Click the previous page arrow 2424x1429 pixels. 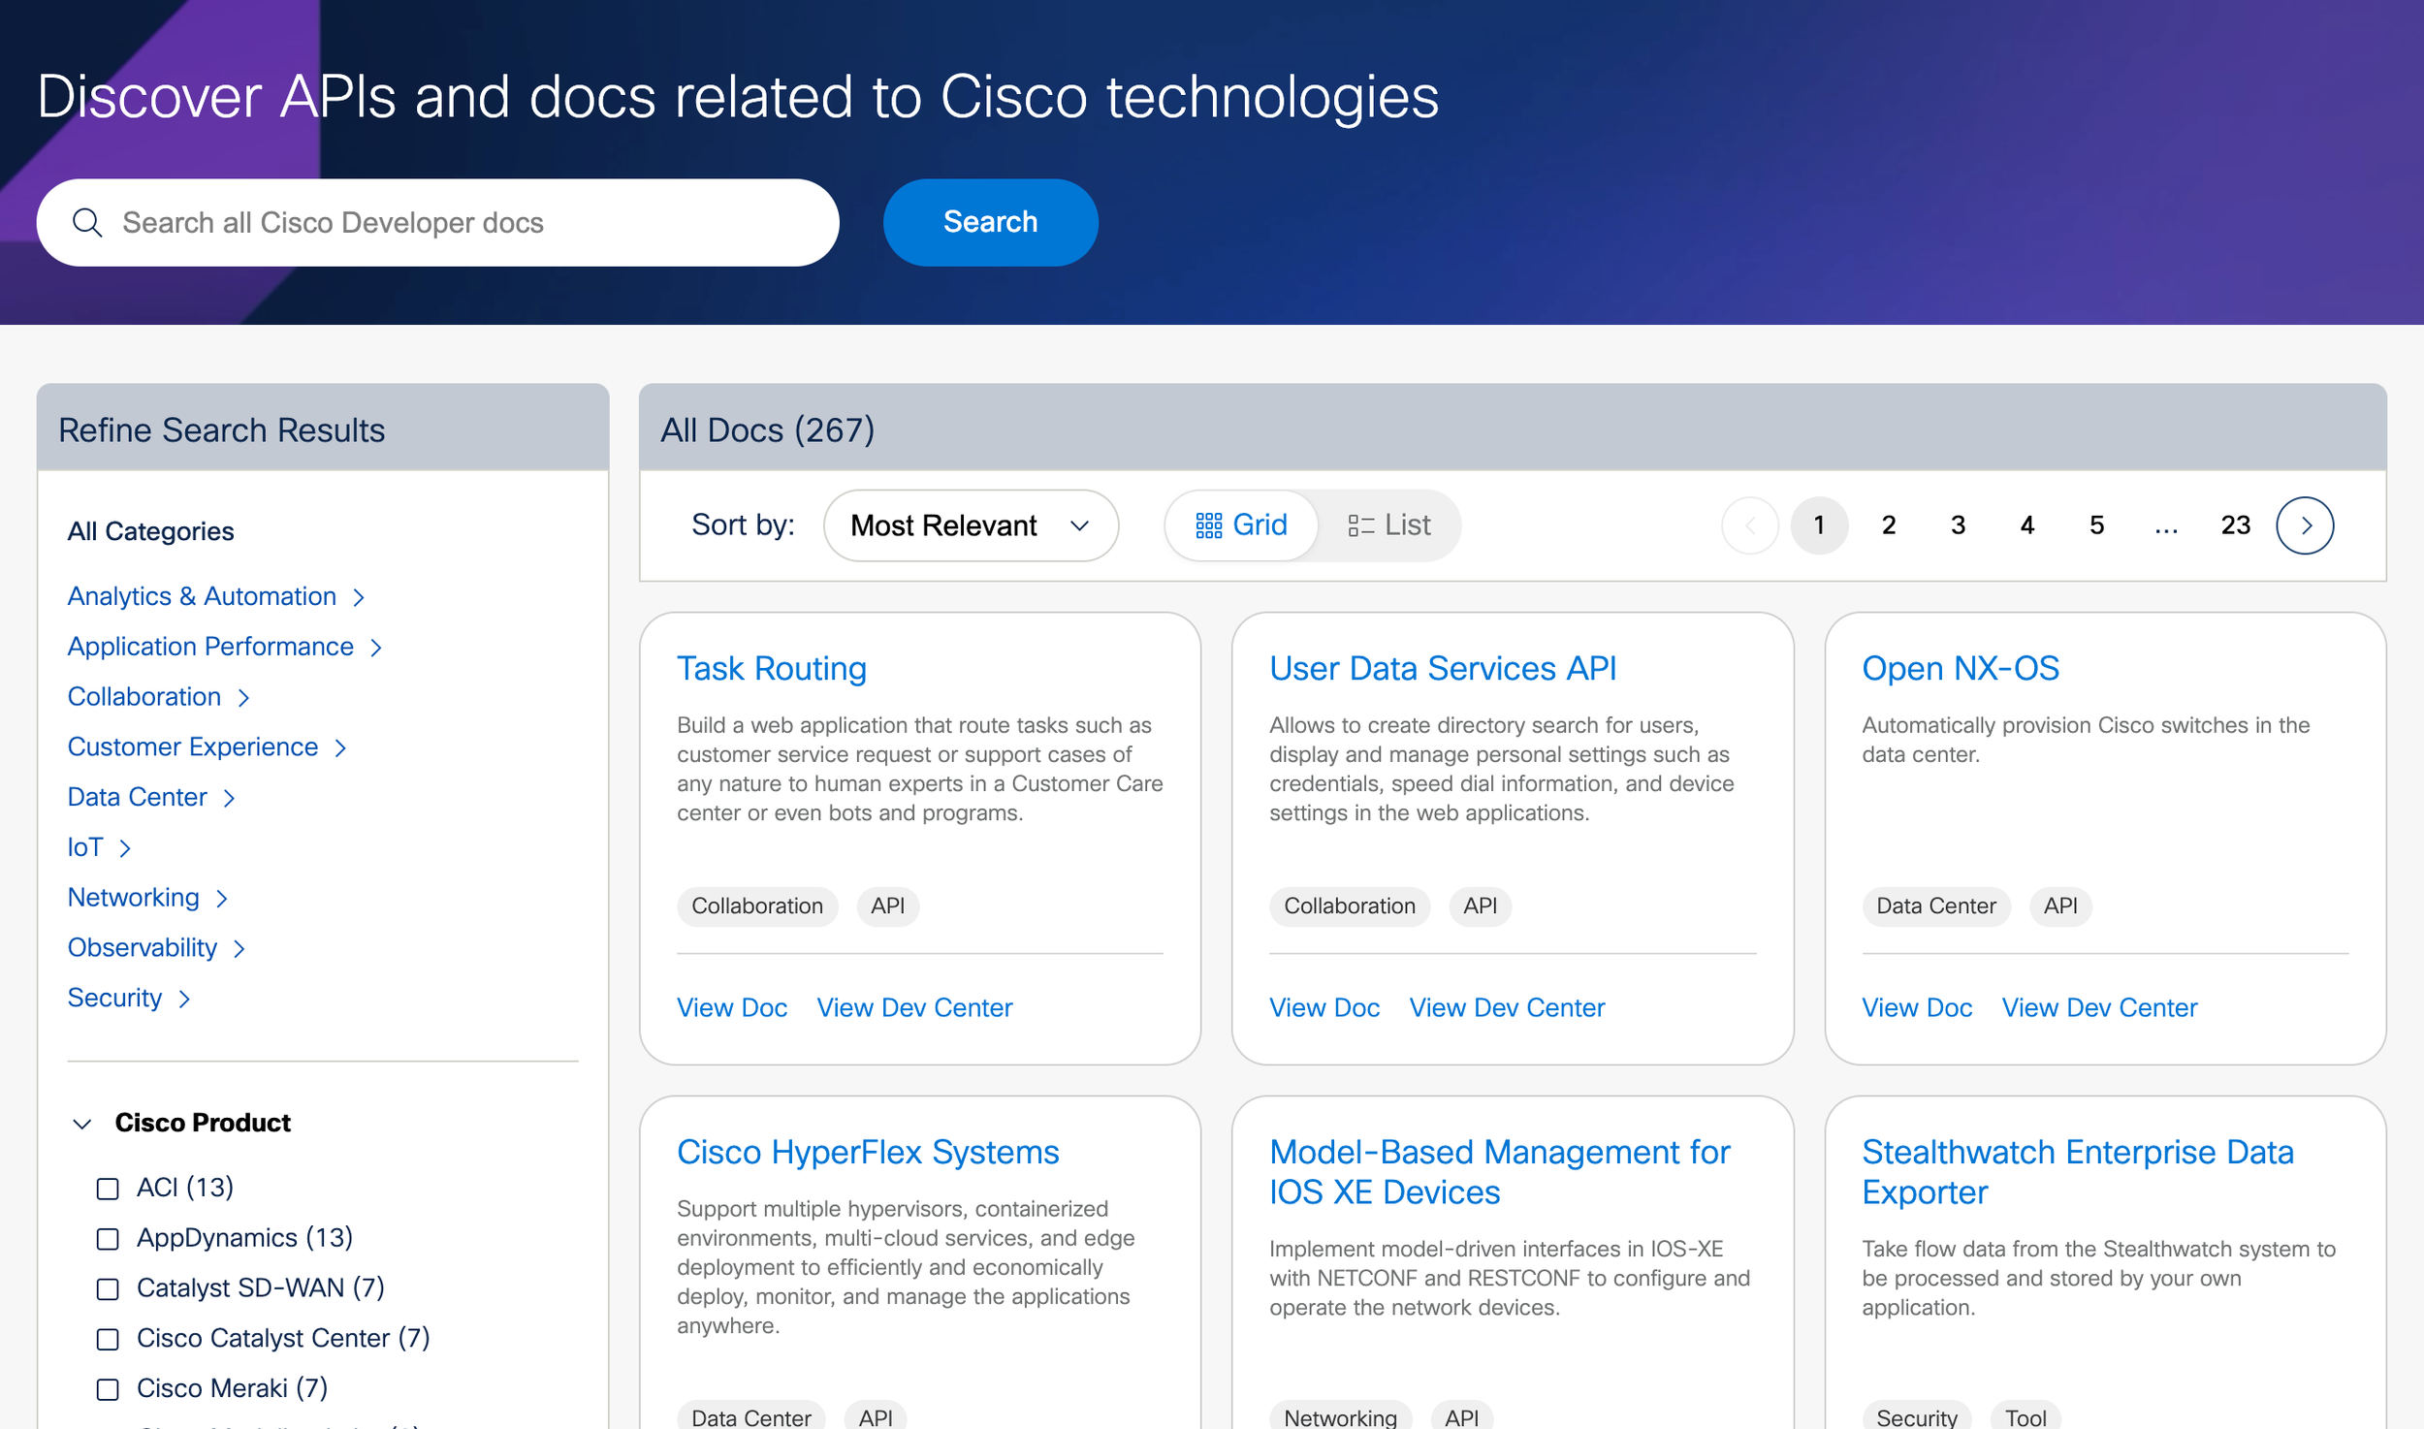click(x=1749, y=525)
